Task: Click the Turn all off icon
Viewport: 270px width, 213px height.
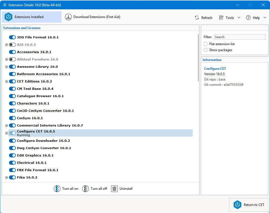Action: tap(85, 189)
